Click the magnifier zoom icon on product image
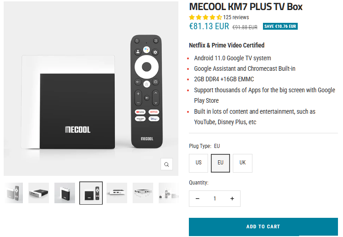Screen dimensions: 343x237 pyautogui.click(x=166, y=164)
